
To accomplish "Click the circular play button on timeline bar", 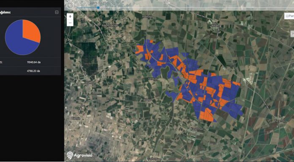I will (70, 5).
